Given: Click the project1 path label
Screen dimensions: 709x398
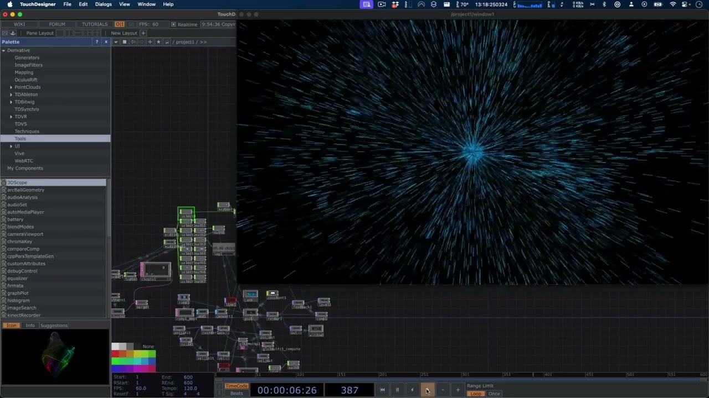Looking at the screenshot, I should point(185,42).
